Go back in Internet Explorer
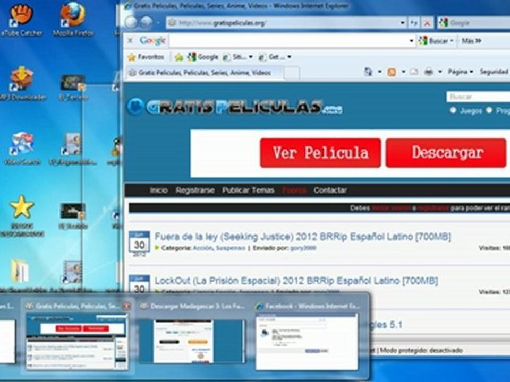The image size is (510, 382). [131, 22]
